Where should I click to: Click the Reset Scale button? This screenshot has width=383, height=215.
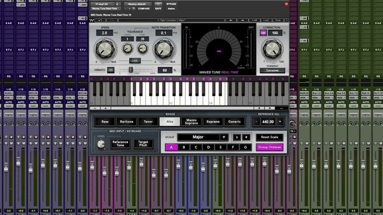[270, 137]
